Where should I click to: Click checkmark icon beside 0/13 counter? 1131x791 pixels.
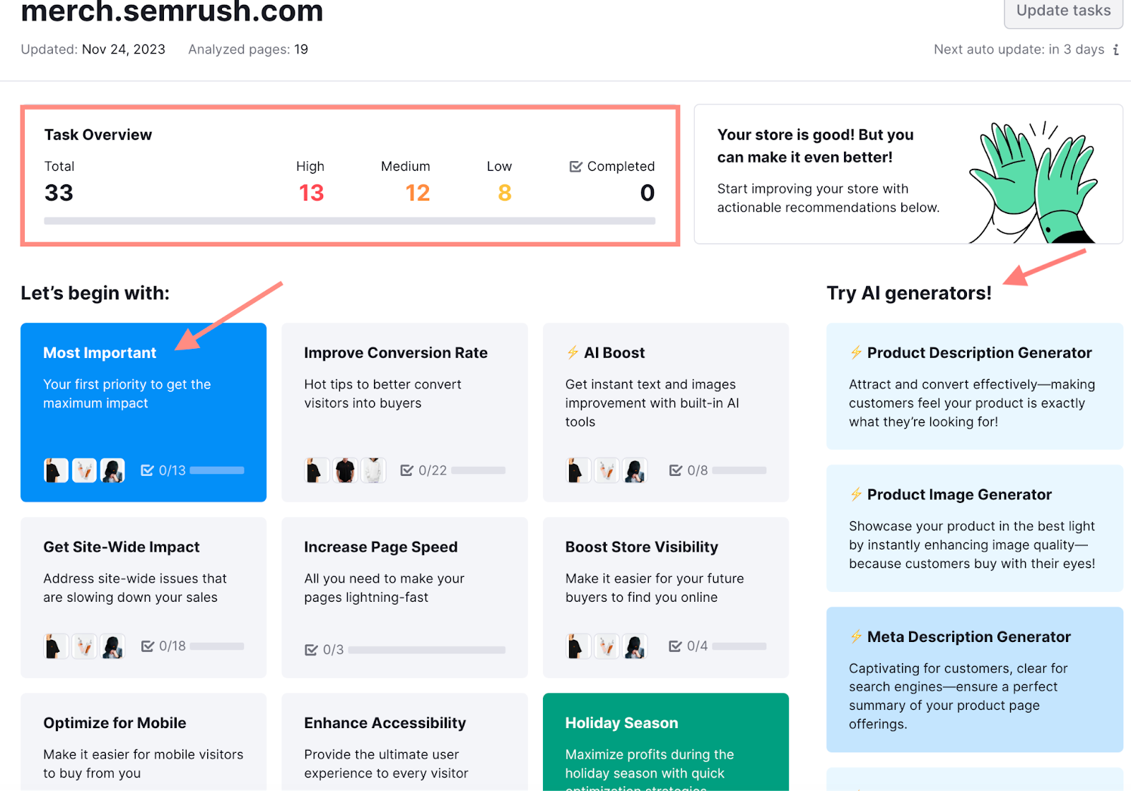point(148,470)
